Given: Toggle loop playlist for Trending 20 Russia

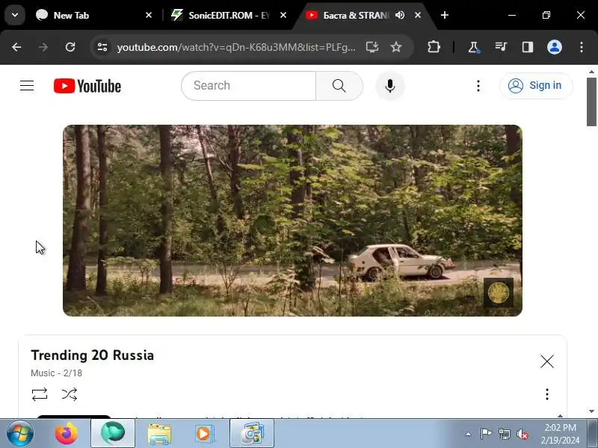Looking at the screenshot, I should [x=40, y=394].
